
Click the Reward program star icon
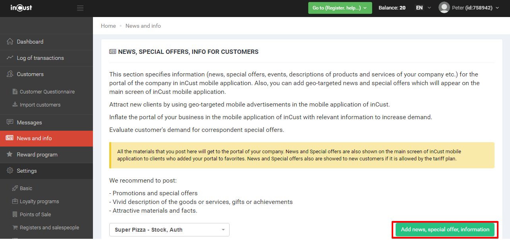[10, 154]
